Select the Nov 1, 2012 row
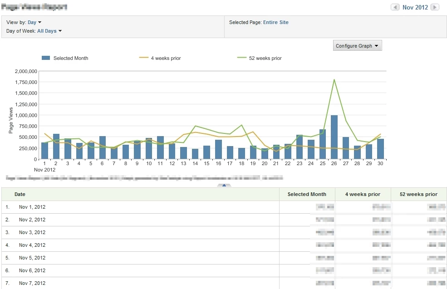The image size is (447, 289). coord(224,207)
